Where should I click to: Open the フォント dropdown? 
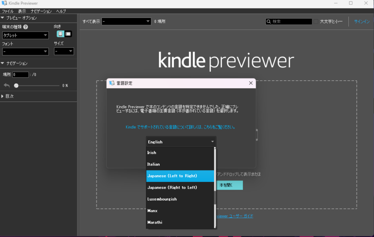25,51
